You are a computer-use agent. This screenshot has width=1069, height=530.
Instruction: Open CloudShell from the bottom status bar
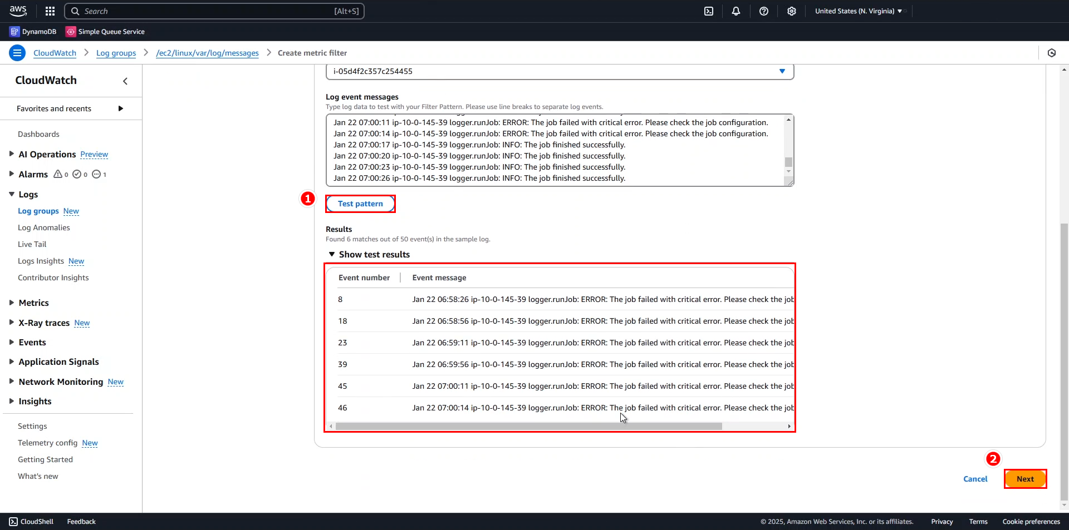pos(31,522)
